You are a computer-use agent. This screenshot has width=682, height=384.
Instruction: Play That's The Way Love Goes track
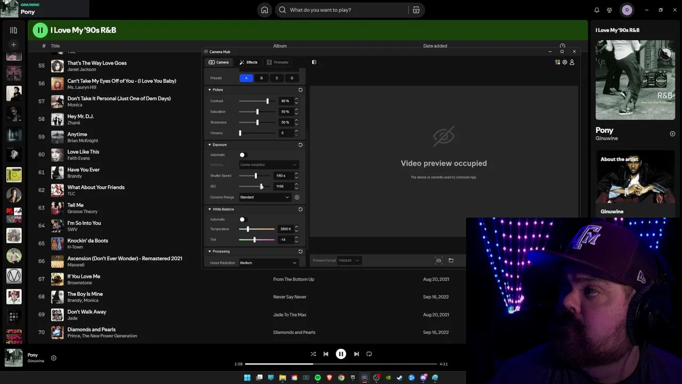pos(97,63)
